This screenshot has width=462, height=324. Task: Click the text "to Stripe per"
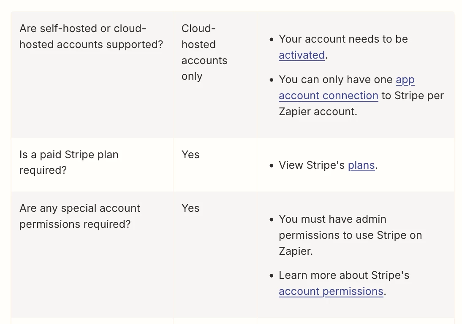(413, 96)
